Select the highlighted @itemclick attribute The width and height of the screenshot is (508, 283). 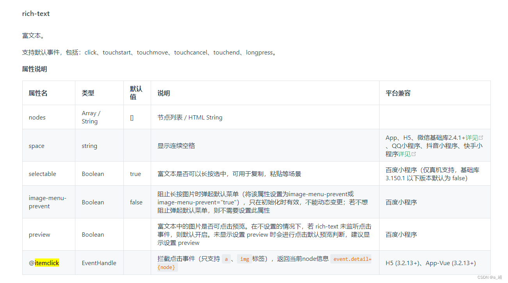pyautogui.click(x=44, y=263)
